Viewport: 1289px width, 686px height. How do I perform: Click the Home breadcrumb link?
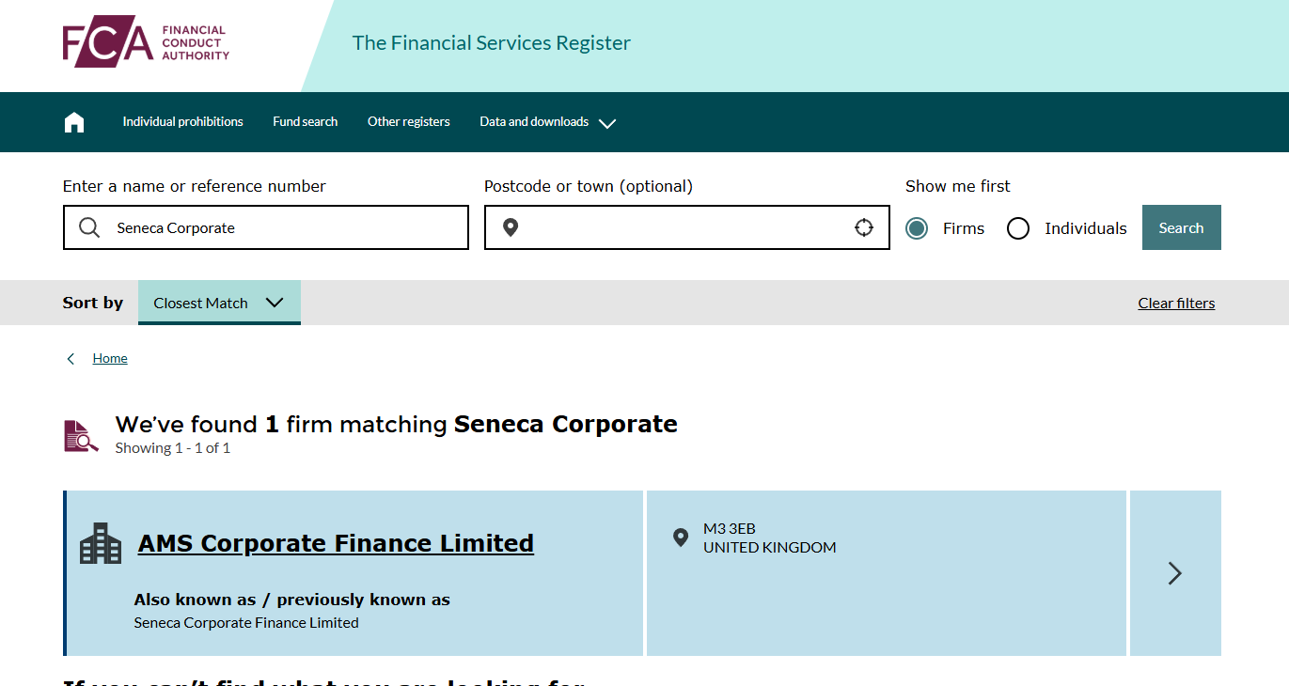(x=110, y=359)
